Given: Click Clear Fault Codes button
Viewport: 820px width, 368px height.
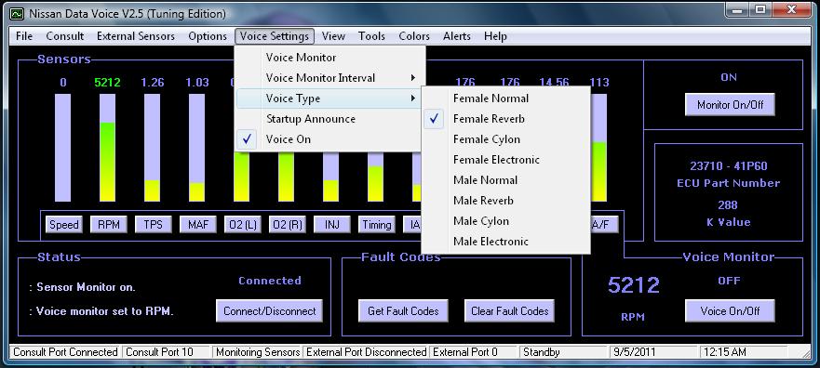Looking at the screenshot, I should [x=509, y=310].
